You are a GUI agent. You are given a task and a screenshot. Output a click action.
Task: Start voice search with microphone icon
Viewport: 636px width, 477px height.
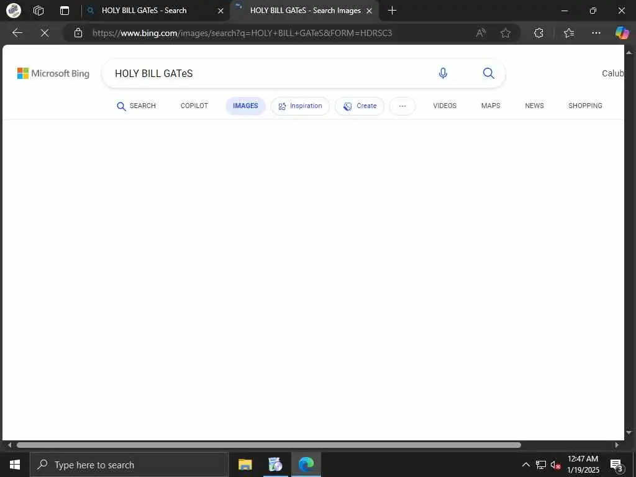point(443,73)
